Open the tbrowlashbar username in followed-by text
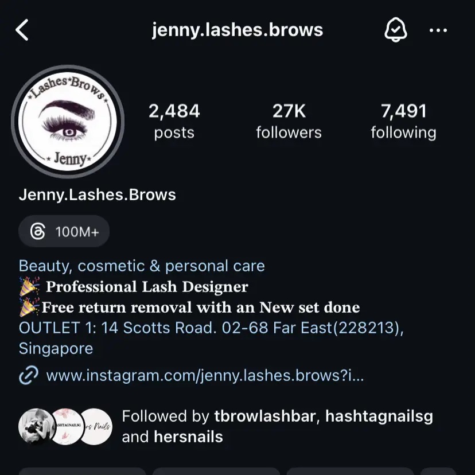The width and height of the screenshot is (475, 475). 265,416
